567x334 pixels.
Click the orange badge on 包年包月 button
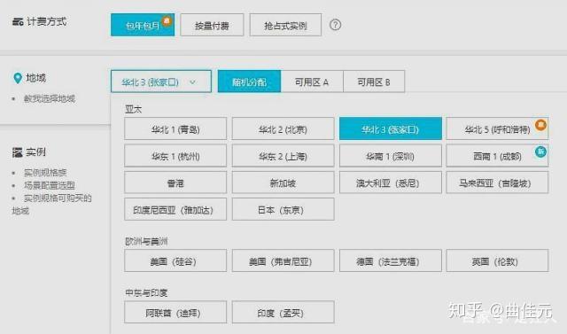pyautogui.click(x=167, y=21)
